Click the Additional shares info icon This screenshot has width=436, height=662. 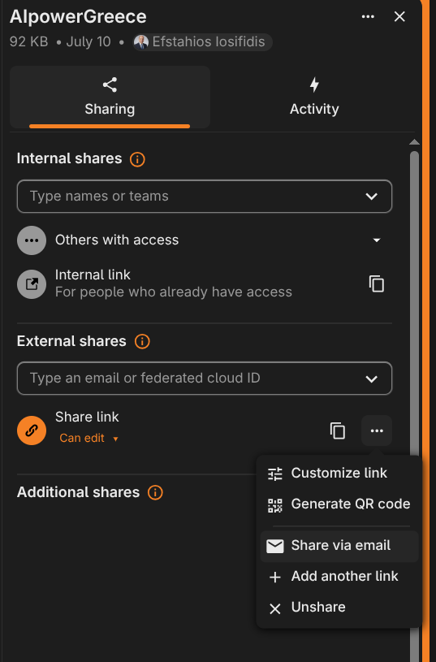coord(155,492)
